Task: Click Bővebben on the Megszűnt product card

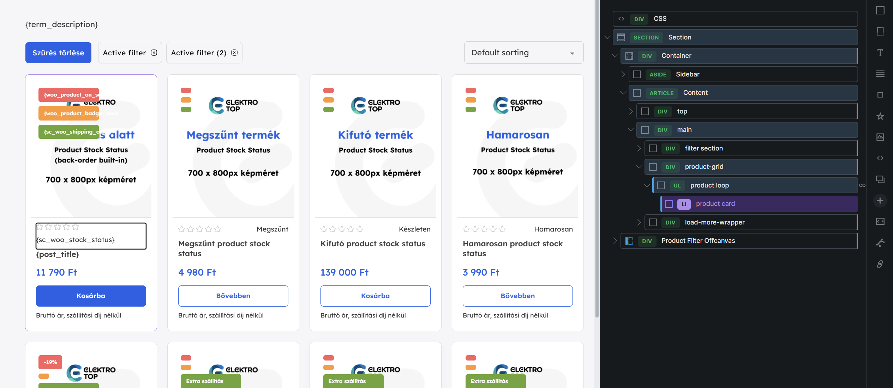Action: tap(233, 296)
